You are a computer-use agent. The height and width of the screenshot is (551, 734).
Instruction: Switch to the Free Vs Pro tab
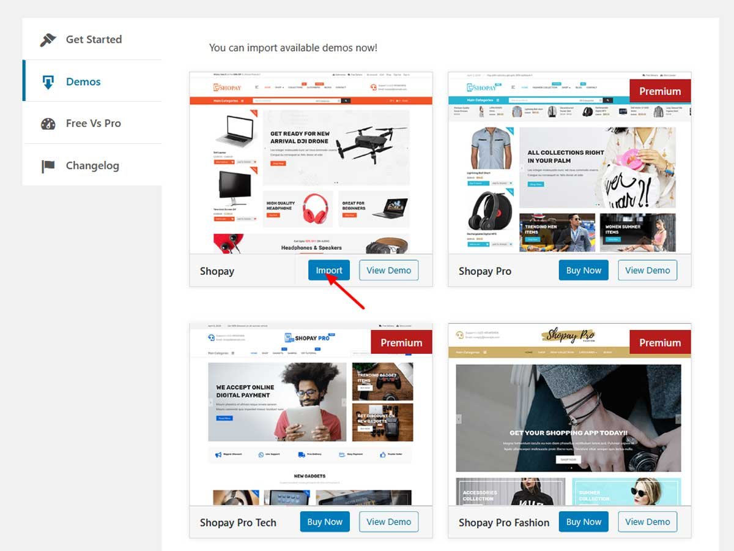pyautogui.click(x=92, y=123)
